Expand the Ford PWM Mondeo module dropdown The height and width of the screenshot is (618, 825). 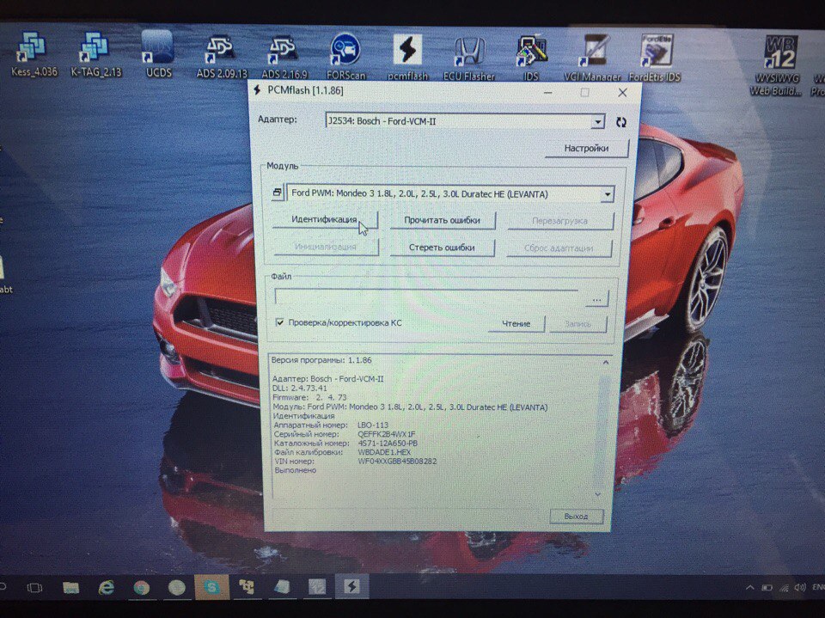(x=608, y=194)
